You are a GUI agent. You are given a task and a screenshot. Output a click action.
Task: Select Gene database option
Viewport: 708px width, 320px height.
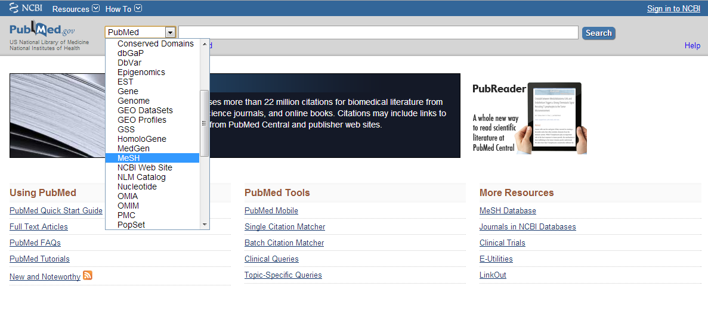tap(128, 91)
